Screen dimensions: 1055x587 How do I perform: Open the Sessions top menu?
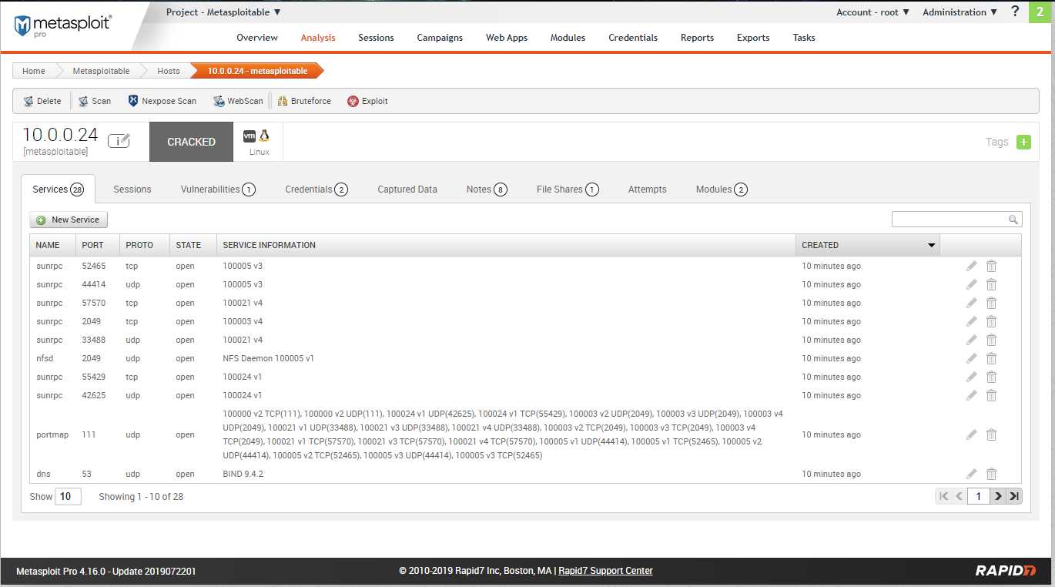376,37
